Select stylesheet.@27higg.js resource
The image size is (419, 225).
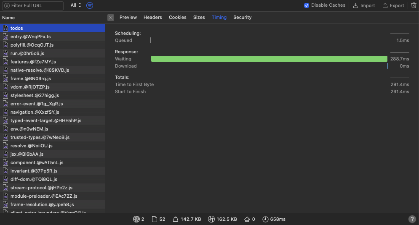[x=52, y=95]
